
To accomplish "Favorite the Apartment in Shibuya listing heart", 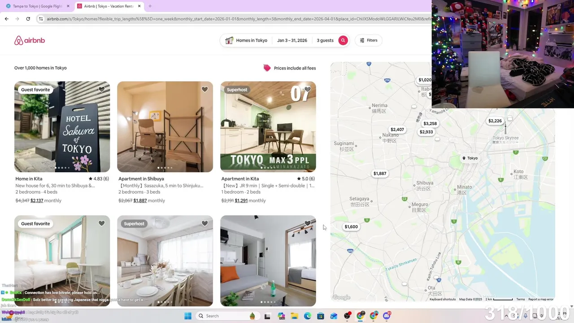I will pos(204,89).
